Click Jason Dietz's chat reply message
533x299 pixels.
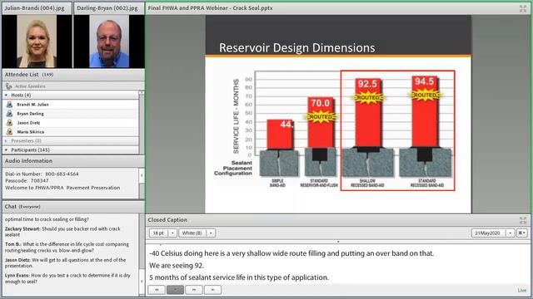click(x=66, y=262)
